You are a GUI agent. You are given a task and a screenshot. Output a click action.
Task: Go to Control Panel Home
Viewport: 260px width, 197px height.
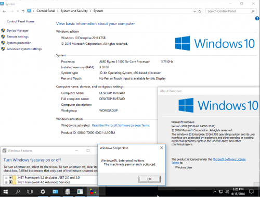pyautogui.click(x=20, y=21)
